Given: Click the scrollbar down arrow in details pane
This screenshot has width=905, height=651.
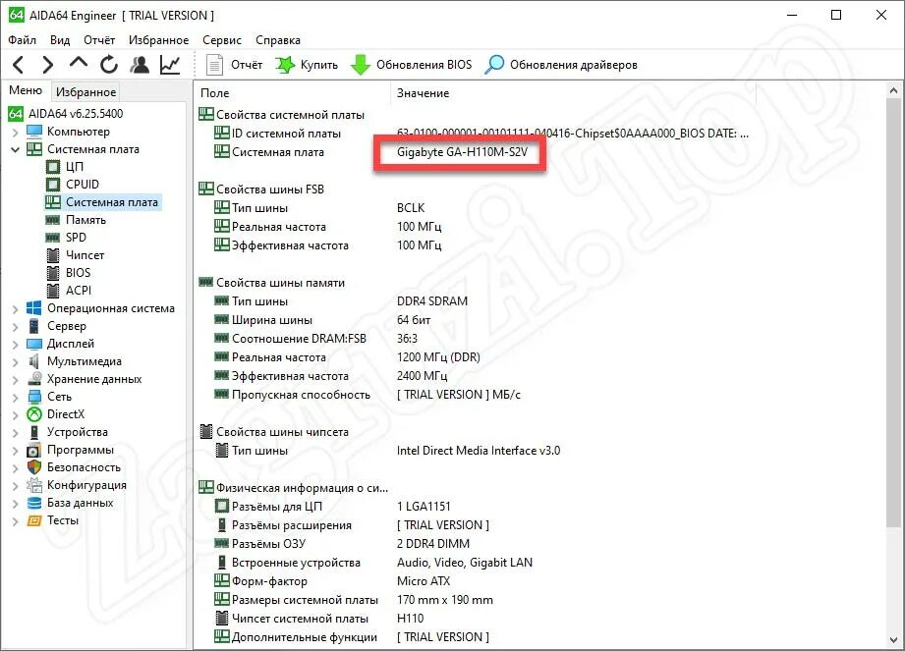Looking at the screenshot, I should pos(893,639).
